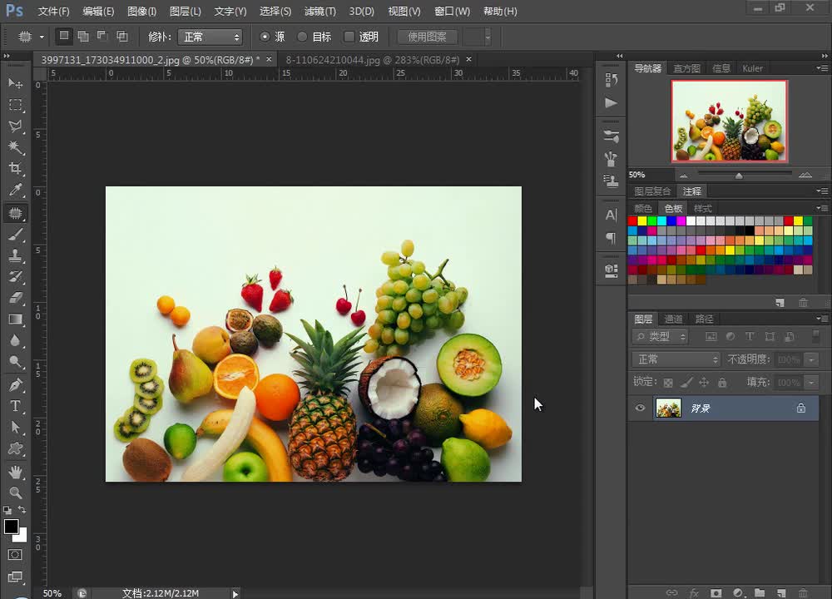Hide the 背景 layer with eye icon
This screenshot has width=832, height=599.
tap(640, 408)
